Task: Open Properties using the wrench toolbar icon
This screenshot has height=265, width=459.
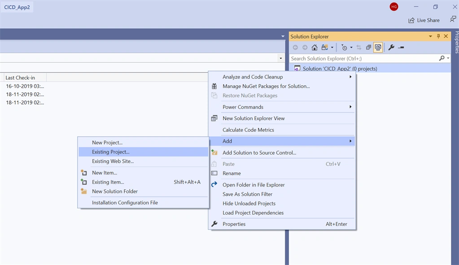Action: (x=391, y=48)
